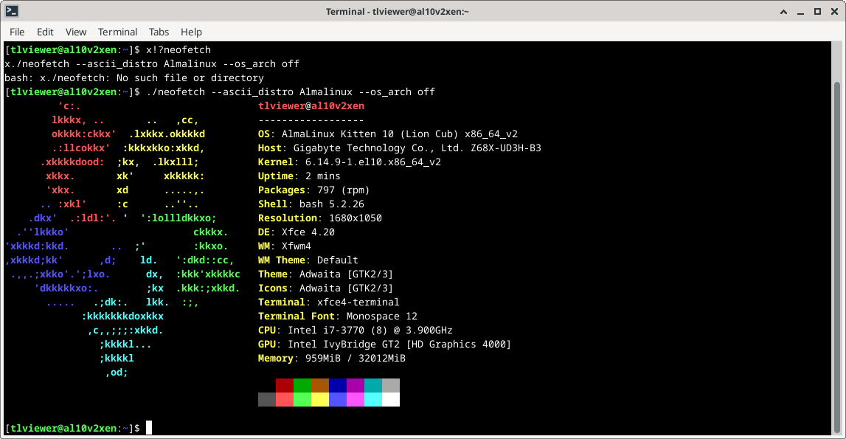The image size is (846, 439).
Task: Click the Host line with Gigabyte Technology
Action: (x=399, y=148)
